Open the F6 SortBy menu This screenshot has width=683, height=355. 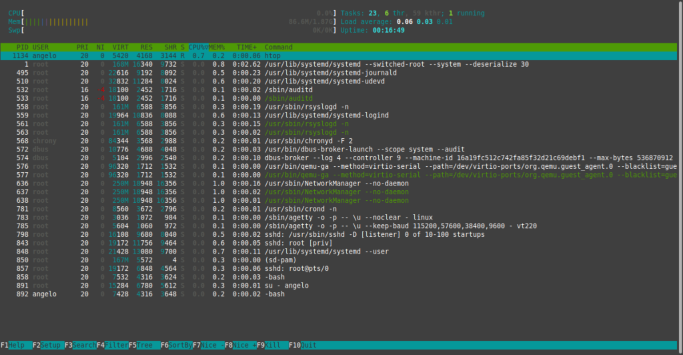click(176, 346)
